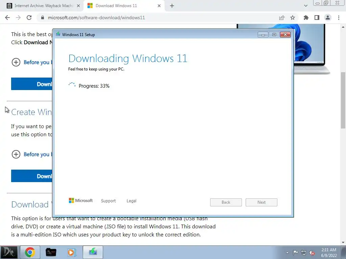Image resolution: width=346 pixels, height=259 pixels.
Task: Click the Chrome window restore button
Action: click(x=326, y=3)
